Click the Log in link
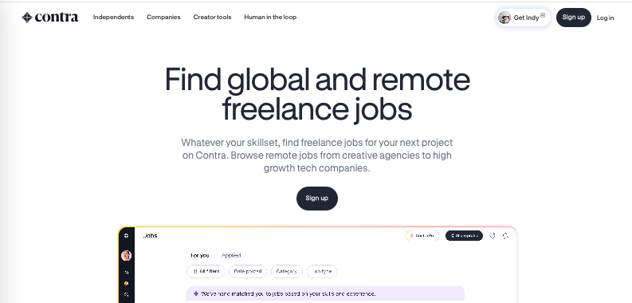The image size is (632, 303). (x=606, y=18)
